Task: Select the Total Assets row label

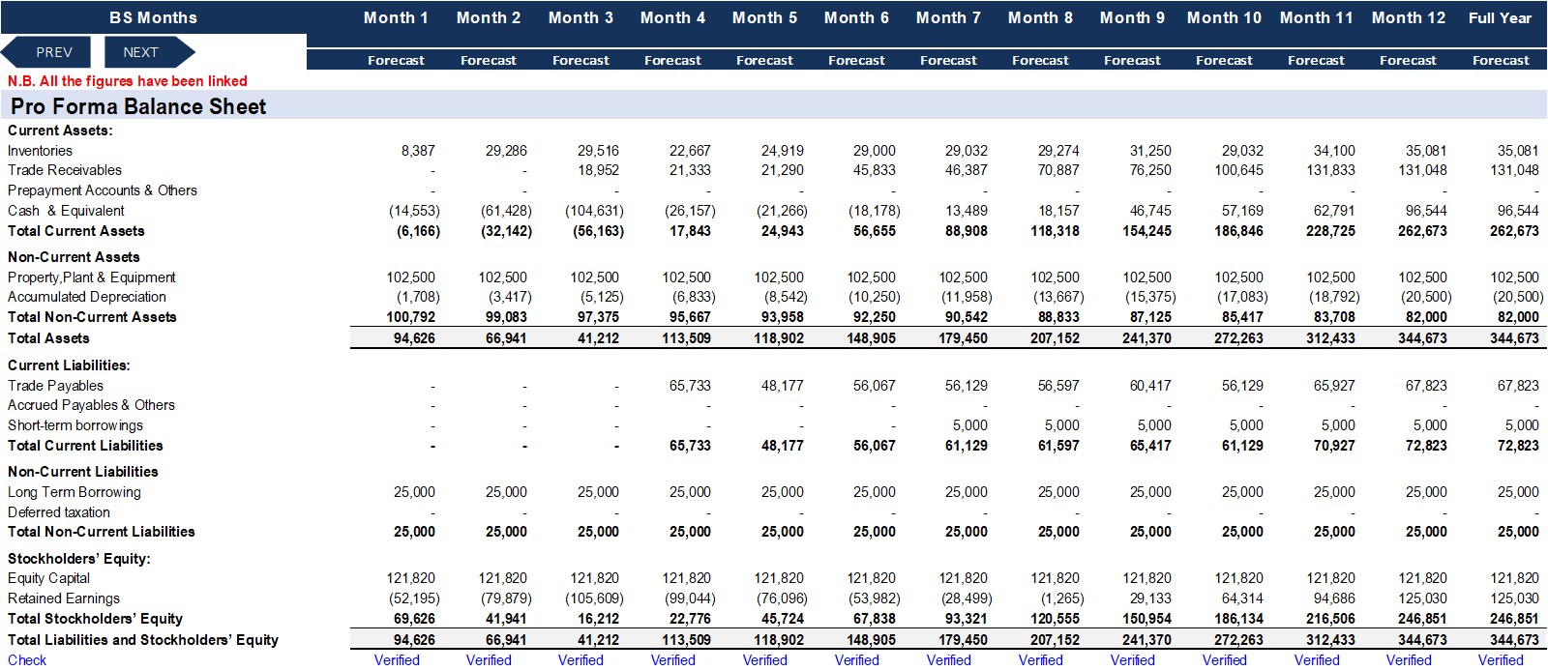Action: click(x=48, y=338)
